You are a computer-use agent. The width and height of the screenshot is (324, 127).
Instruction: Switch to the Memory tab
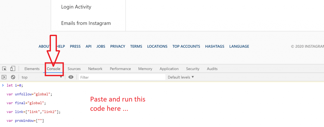pyautogui.click(x=145, y=69)
